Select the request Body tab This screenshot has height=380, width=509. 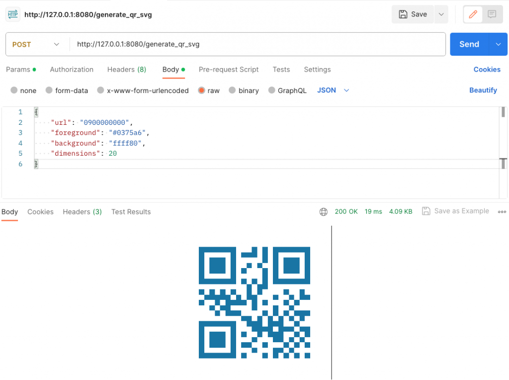point(173,70)
